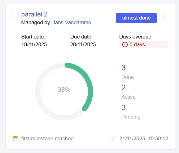
Task: Open first milestone reached entry
Action: pos(47,138)
